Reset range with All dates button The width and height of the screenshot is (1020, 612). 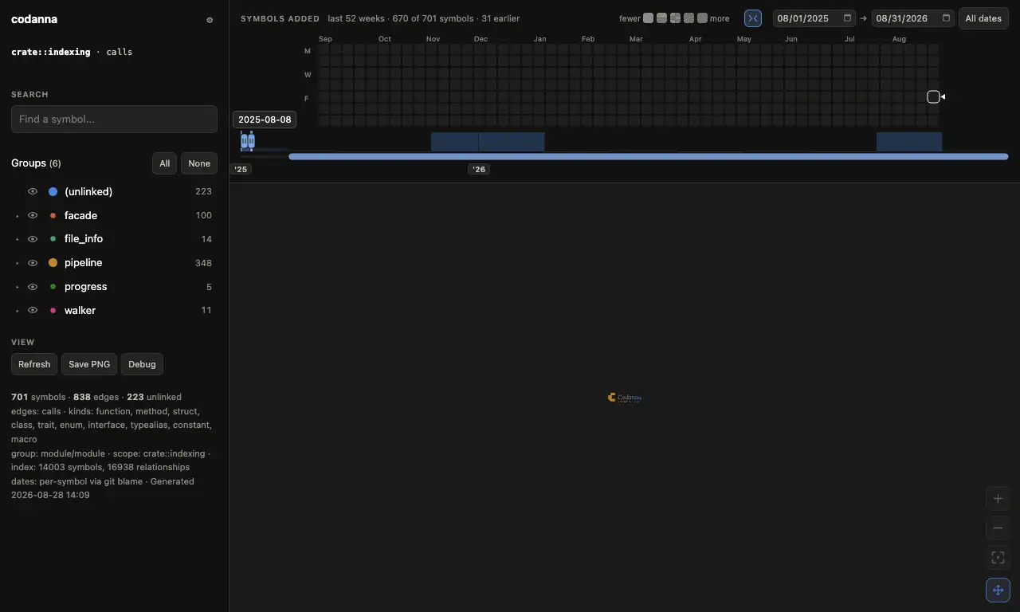tap(983, 18)
